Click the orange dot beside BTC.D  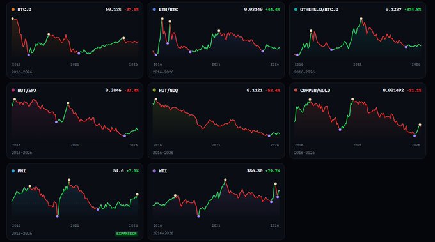click(x=13, y=10)
